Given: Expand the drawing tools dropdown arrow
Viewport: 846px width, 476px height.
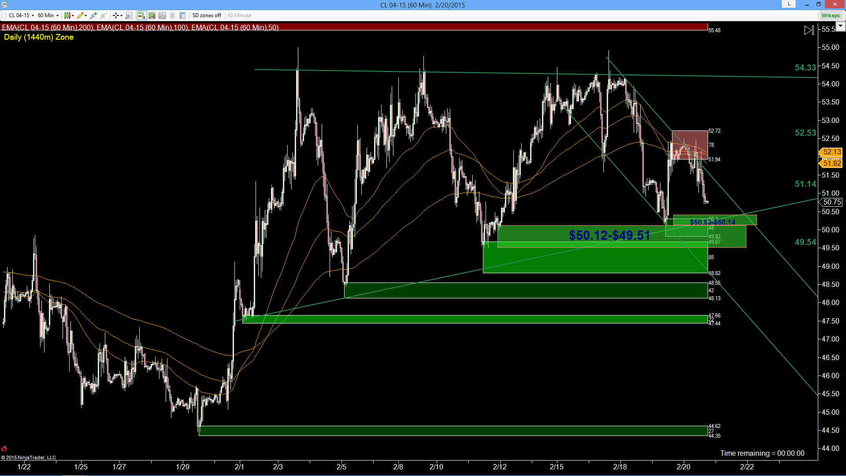Looking at the screenshot, I should (x=85, y=15).
